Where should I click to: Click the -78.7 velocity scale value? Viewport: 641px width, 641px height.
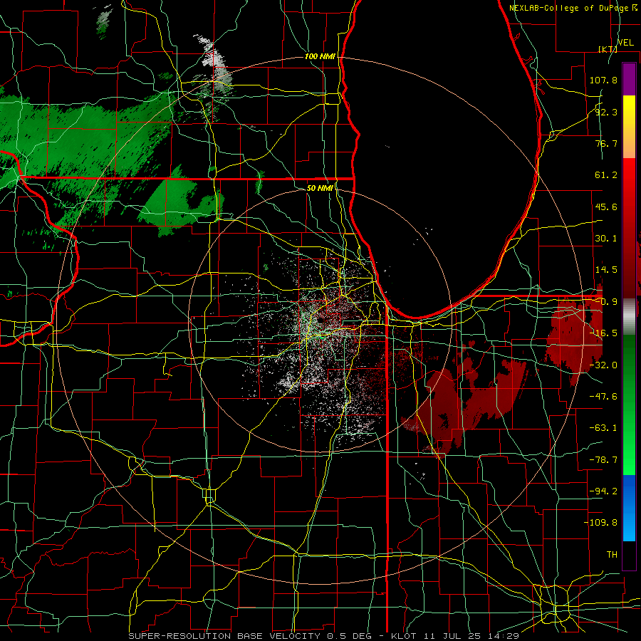point(603,460)
